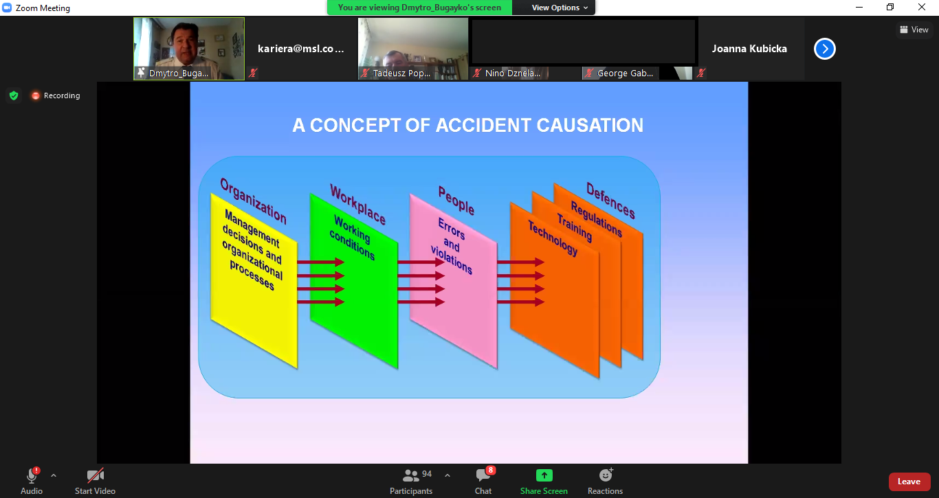The image size is (939, 498).
Task: Minimize the Zoom Meeting window
Action: (x=859, y=8)
